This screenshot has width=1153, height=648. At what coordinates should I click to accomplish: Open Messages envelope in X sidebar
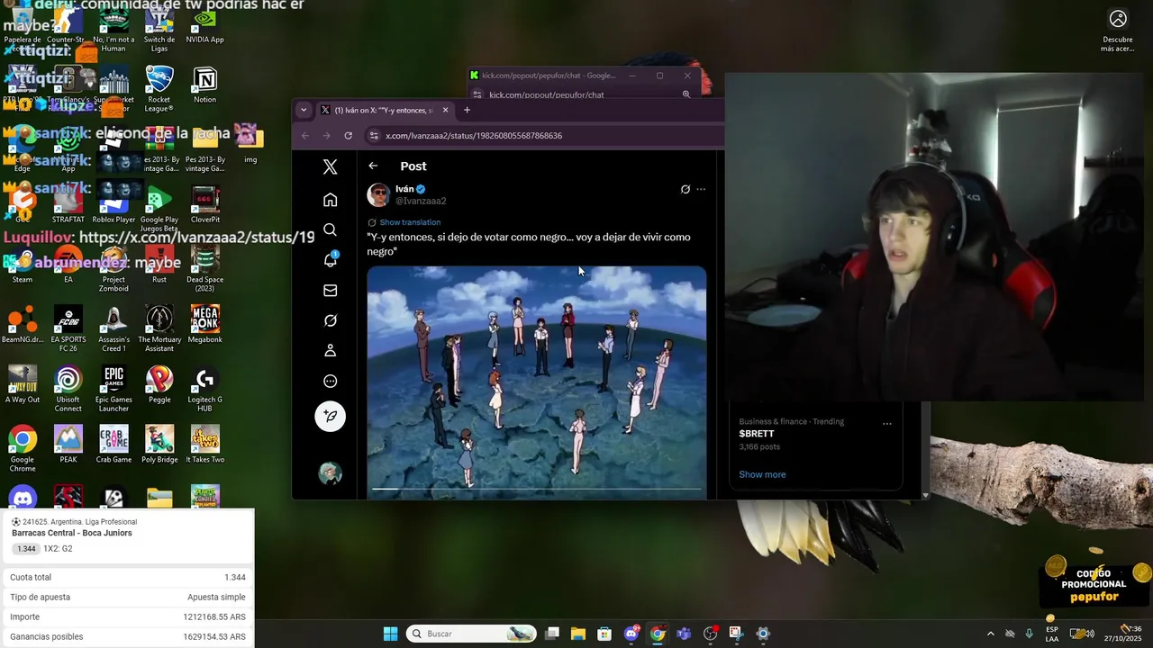click(x=330, y=291)
